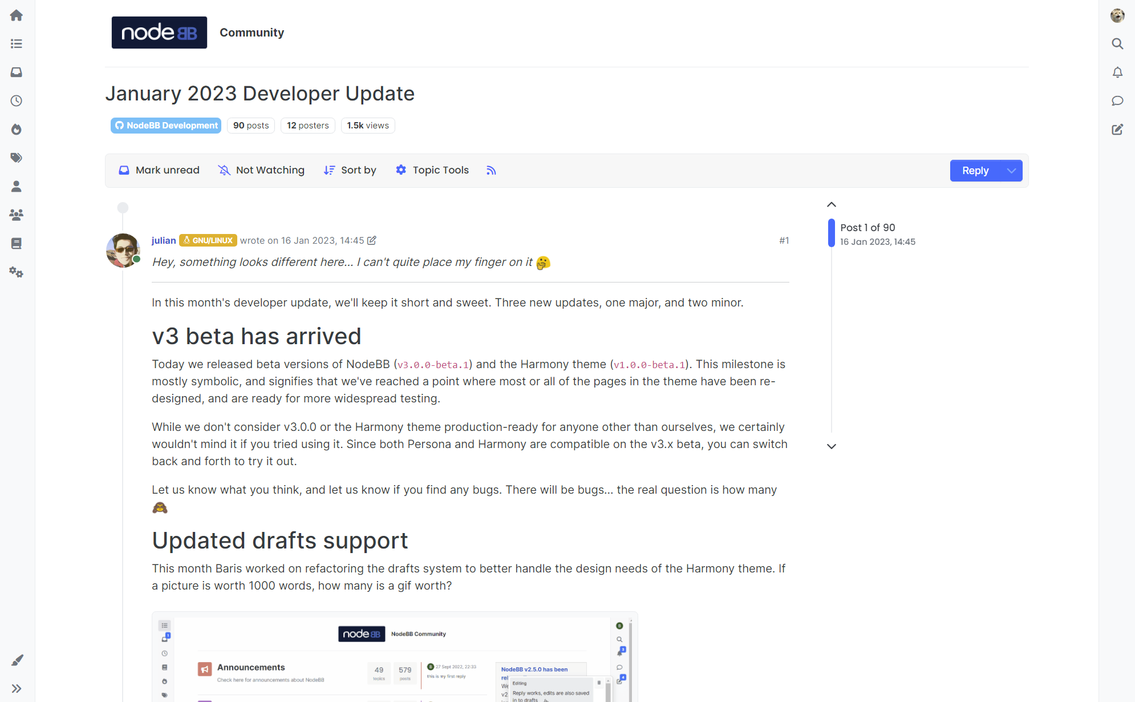Open Popular topics flame icon

(x=17, y=130)
